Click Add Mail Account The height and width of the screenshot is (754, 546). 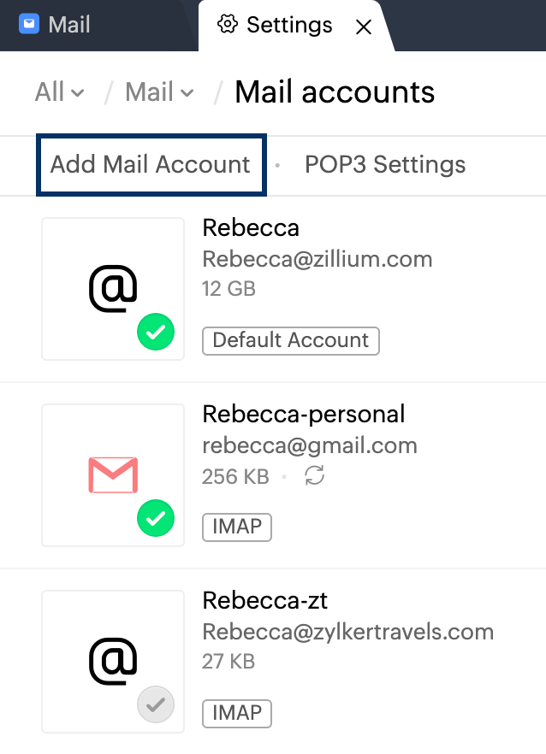(151, 164)
